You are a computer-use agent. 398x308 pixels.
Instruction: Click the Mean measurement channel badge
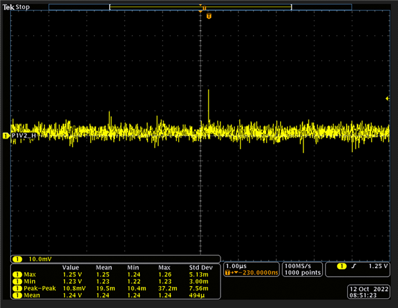pyautogui.click(x=17, y=295)
